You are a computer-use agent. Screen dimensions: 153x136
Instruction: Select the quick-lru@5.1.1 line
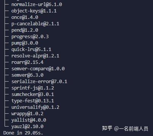tap(31, 49)
